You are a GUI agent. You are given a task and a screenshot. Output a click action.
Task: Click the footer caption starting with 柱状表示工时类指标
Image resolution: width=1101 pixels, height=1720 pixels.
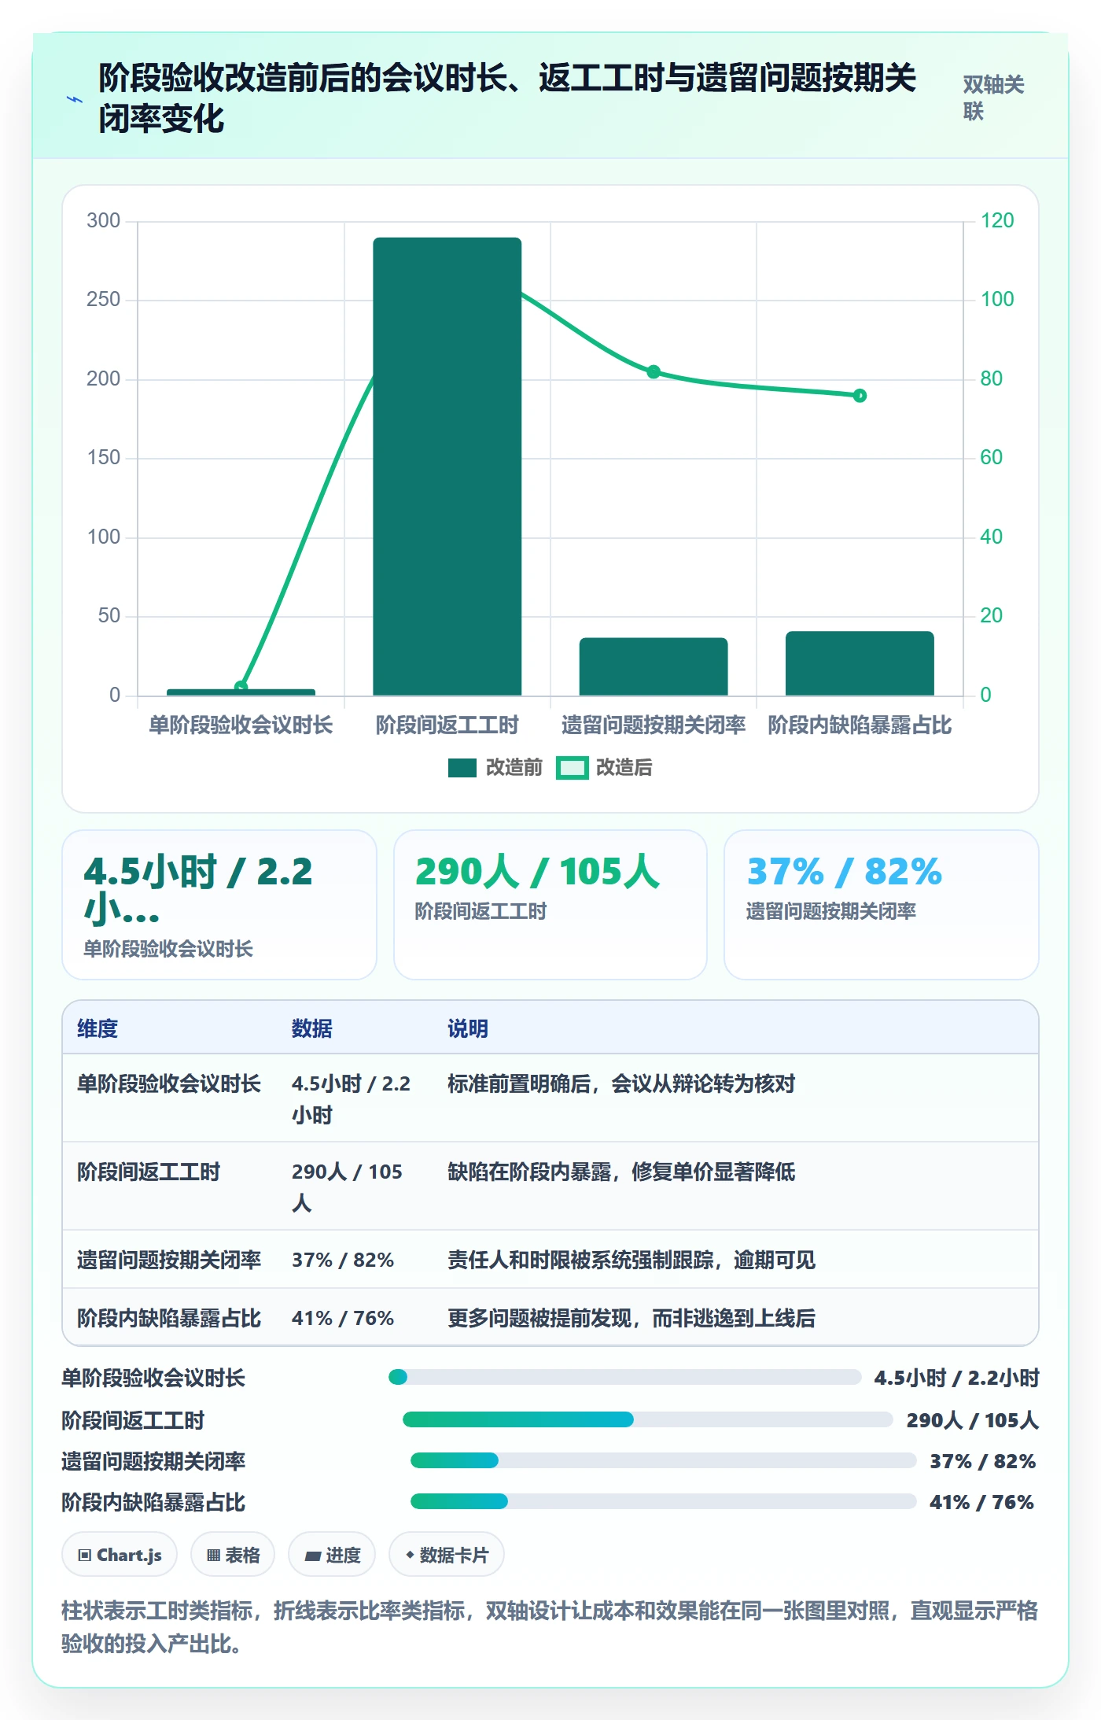(x=550, y=1627)
